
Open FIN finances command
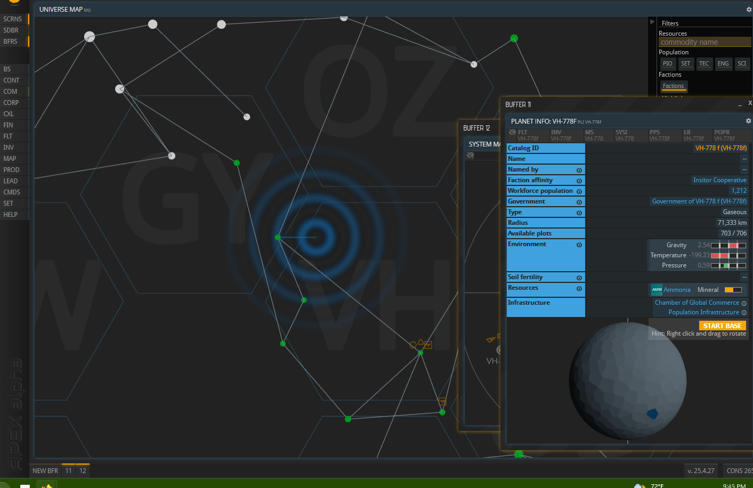pos(14,125)
